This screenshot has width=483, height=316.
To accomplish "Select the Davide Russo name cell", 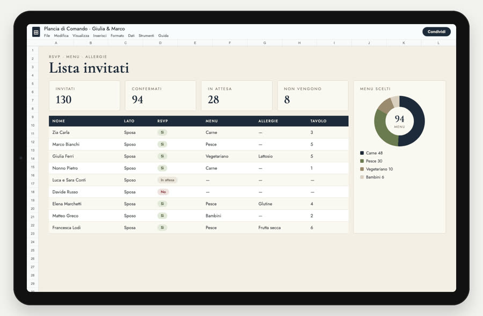I will tap(65, 192).
